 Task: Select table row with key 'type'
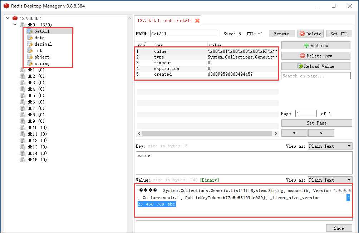coord(207,57)
